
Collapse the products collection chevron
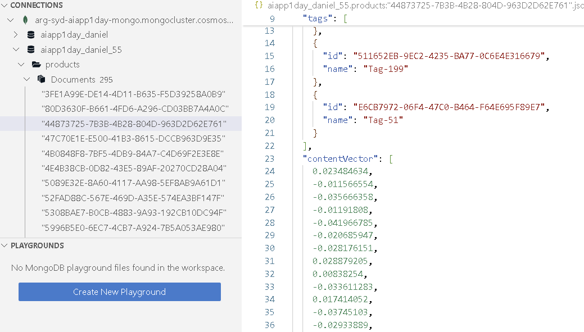[21, 65]
